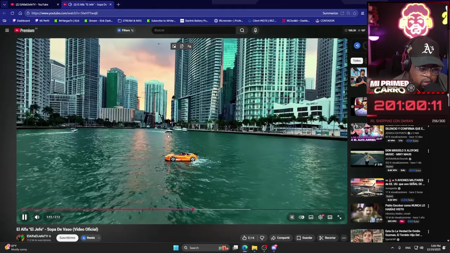This screenshot has width=450, height=253.
Task: Open File Explorer from the taskbar
Action: (255, 248)
